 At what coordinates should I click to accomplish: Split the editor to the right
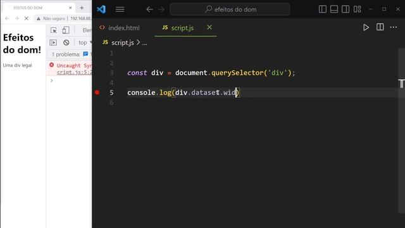(x=380, y=27)
